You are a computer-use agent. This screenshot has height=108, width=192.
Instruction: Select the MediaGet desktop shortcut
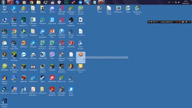pos(43,21)
